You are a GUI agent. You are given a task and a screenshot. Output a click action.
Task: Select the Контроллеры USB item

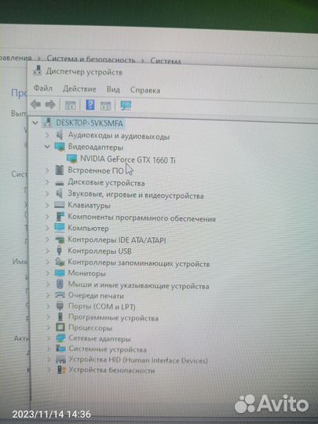[x=100, y=251]
